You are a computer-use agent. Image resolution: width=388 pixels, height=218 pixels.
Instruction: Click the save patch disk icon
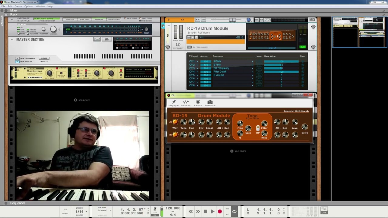pos(196,37)
